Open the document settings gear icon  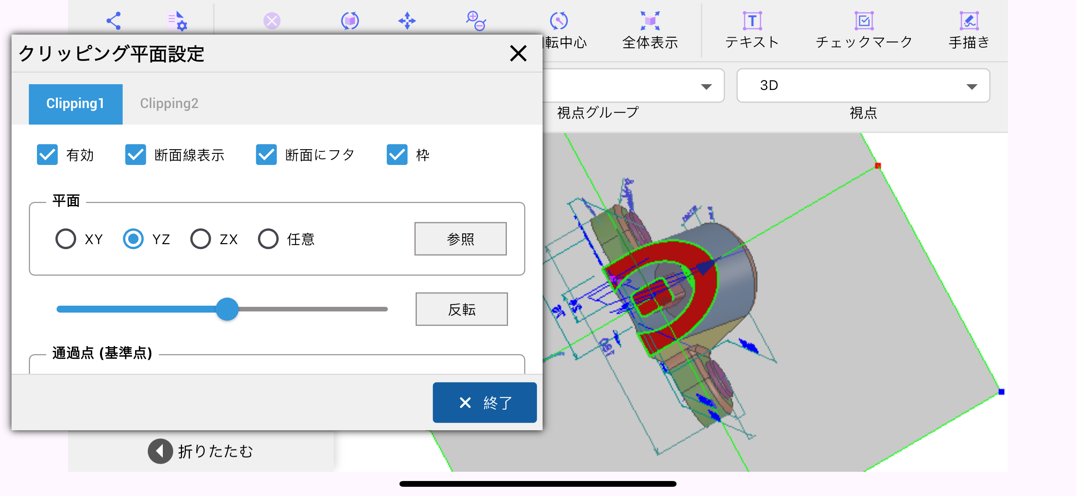tap(177, 20)
